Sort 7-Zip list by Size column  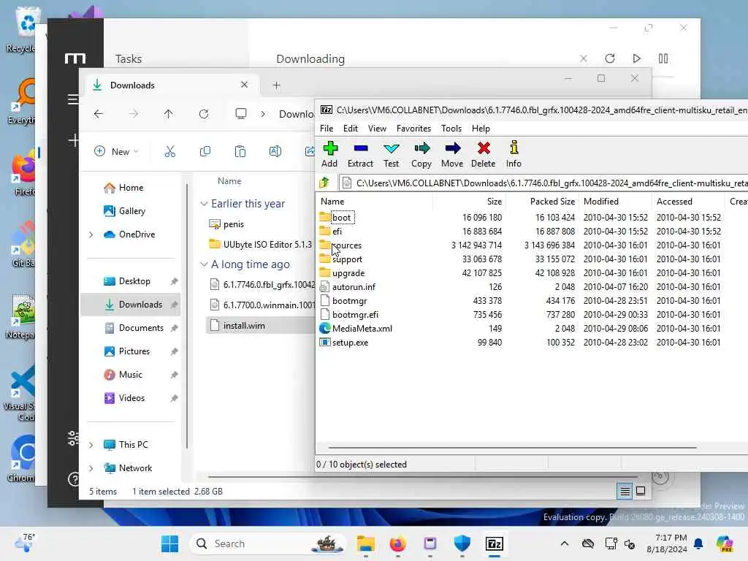470,202
